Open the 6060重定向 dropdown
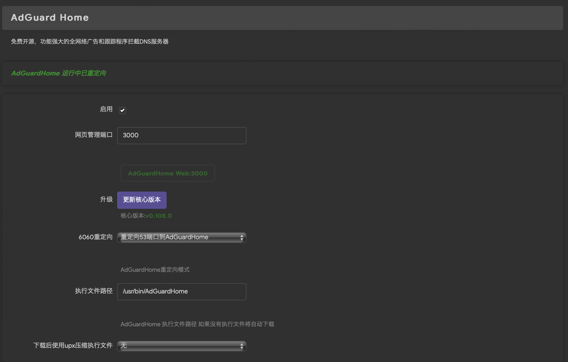The image size is (568, 362). [x=182, y=237]
